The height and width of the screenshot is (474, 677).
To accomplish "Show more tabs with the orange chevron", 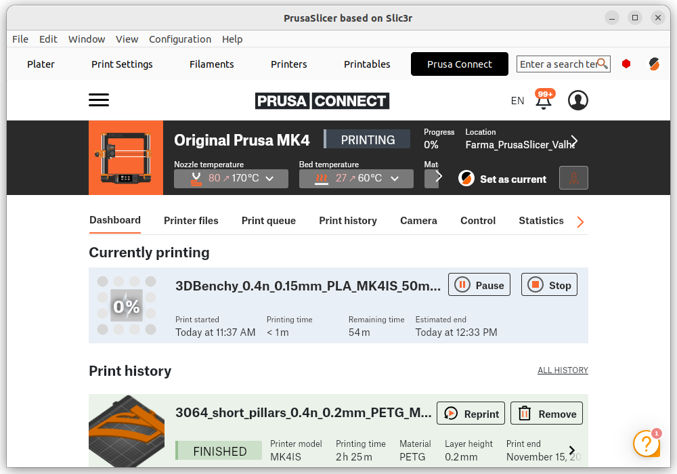I will 580,222.
